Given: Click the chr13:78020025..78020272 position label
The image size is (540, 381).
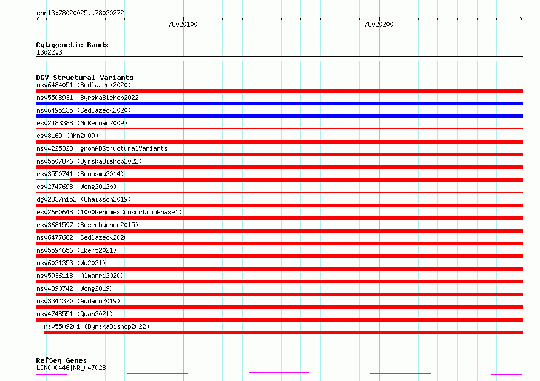Looking at the screenshot, I should click(80, 13).
